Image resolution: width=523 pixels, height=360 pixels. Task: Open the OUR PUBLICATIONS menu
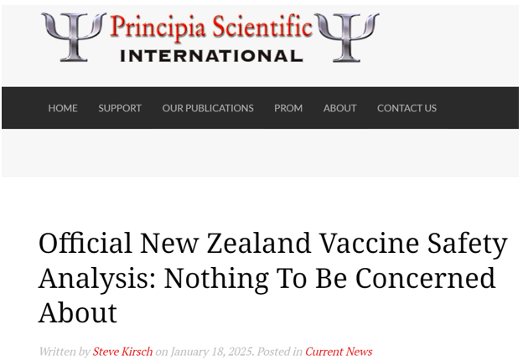coord(208,108)
